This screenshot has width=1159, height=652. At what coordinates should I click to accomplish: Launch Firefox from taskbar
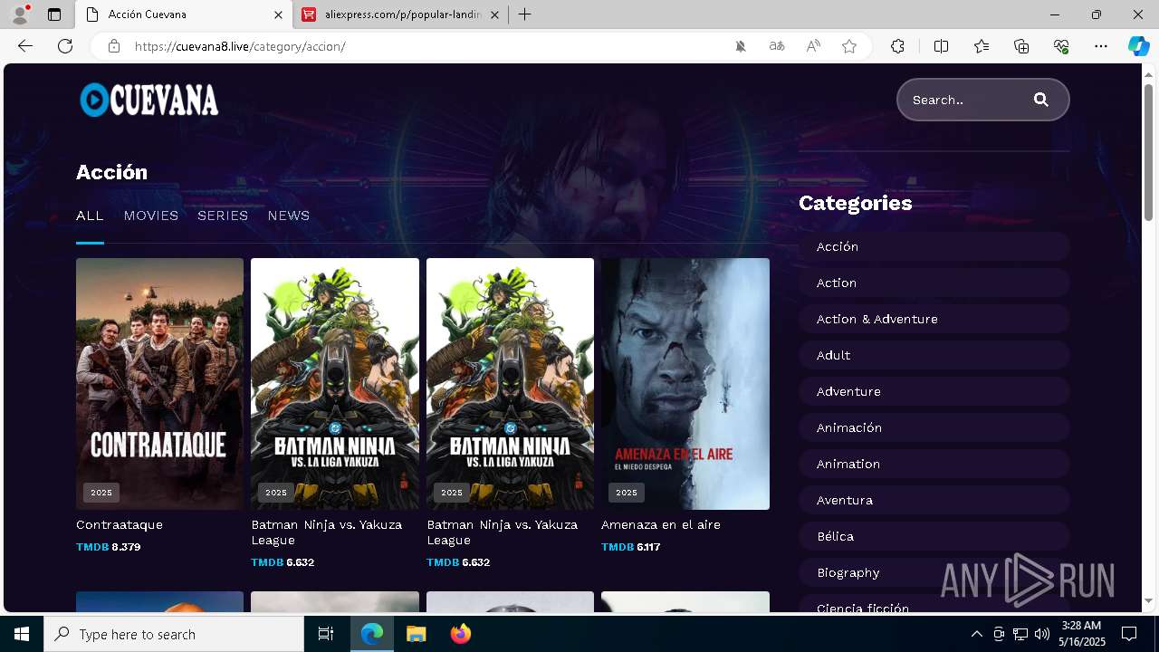pyautogui.click(x=460, y=634)
